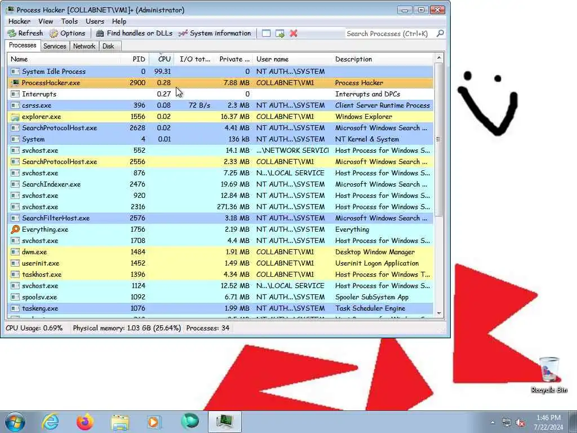
Task: Select the System process PID 4
Action: (x=220, y=139)
